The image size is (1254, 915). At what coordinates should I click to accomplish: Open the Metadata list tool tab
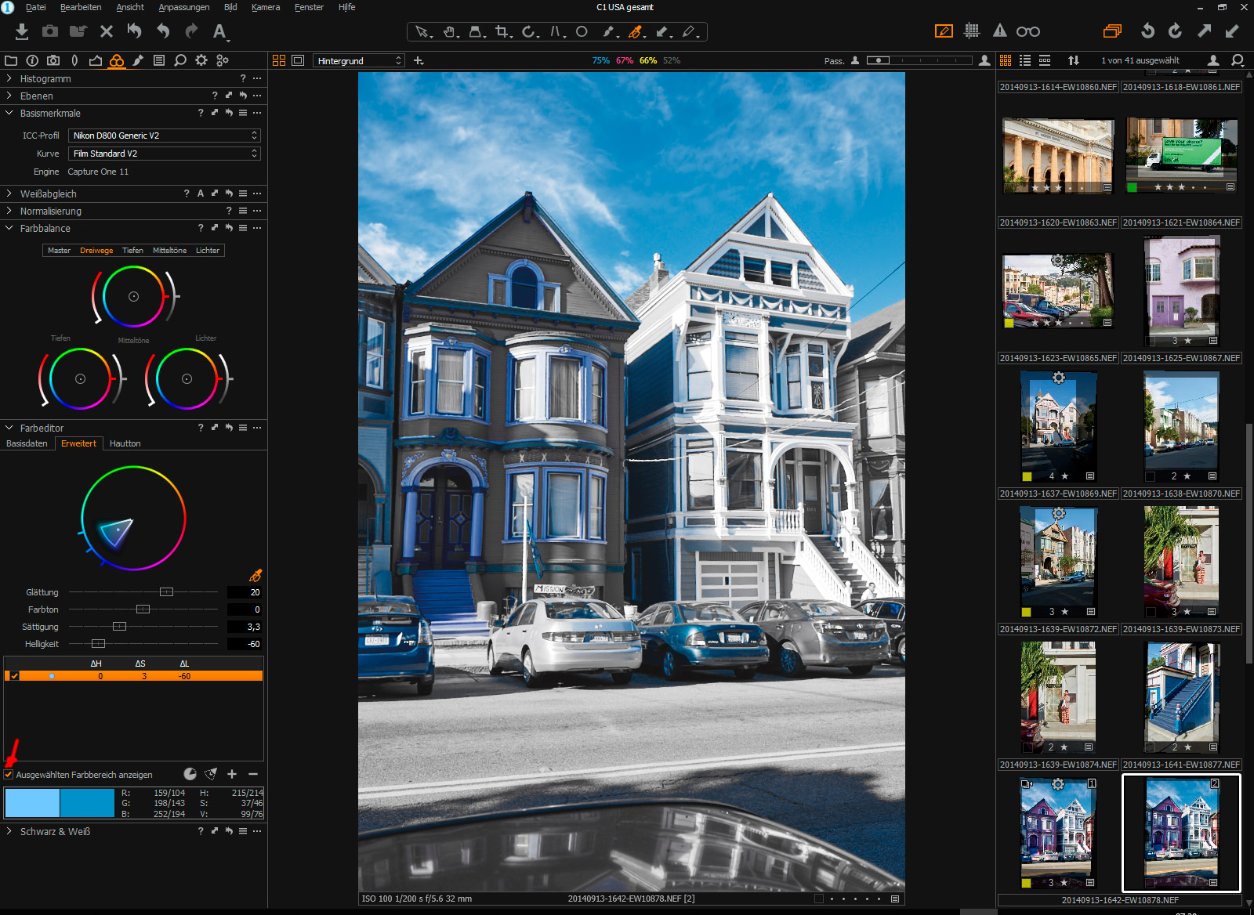[159, 60]
